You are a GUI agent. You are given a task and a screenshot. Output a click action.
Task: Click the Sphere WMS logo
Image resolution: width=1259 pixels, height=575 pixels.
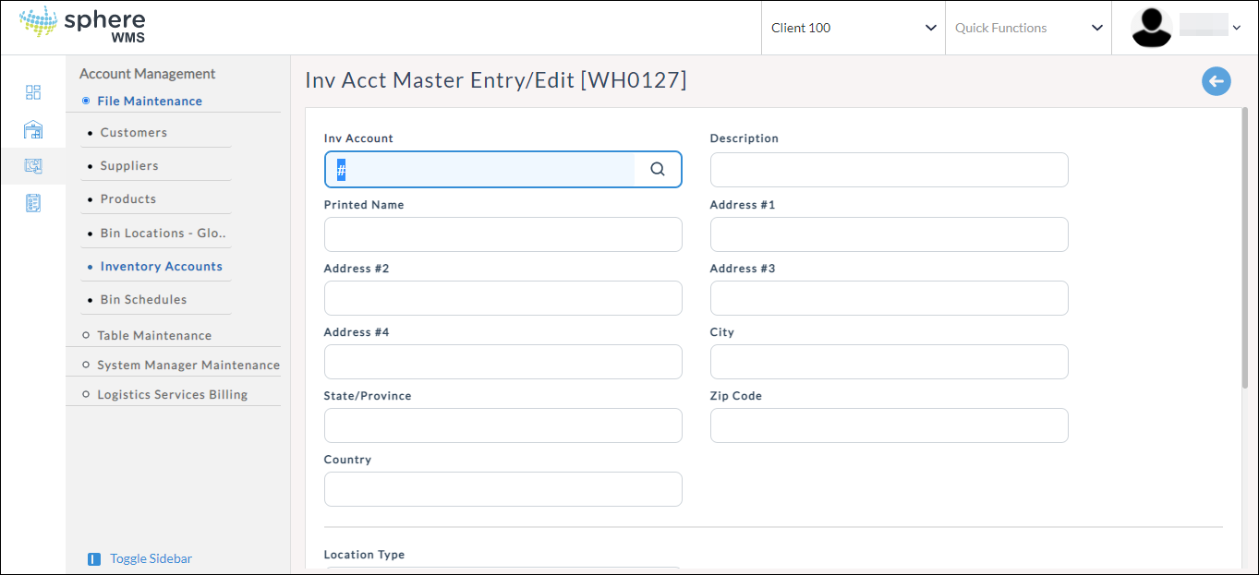click(82, 26)
